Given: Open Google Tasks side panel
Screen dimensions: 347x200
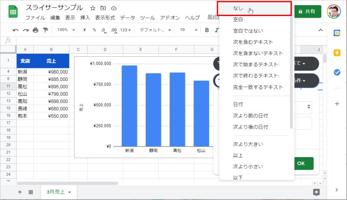Looking at the screenshot, I should tap(337, 72).
